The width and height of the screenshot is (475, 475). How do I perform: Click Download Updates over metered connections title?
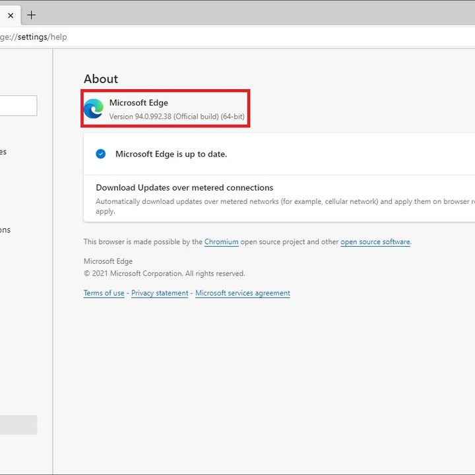(185, 187)
